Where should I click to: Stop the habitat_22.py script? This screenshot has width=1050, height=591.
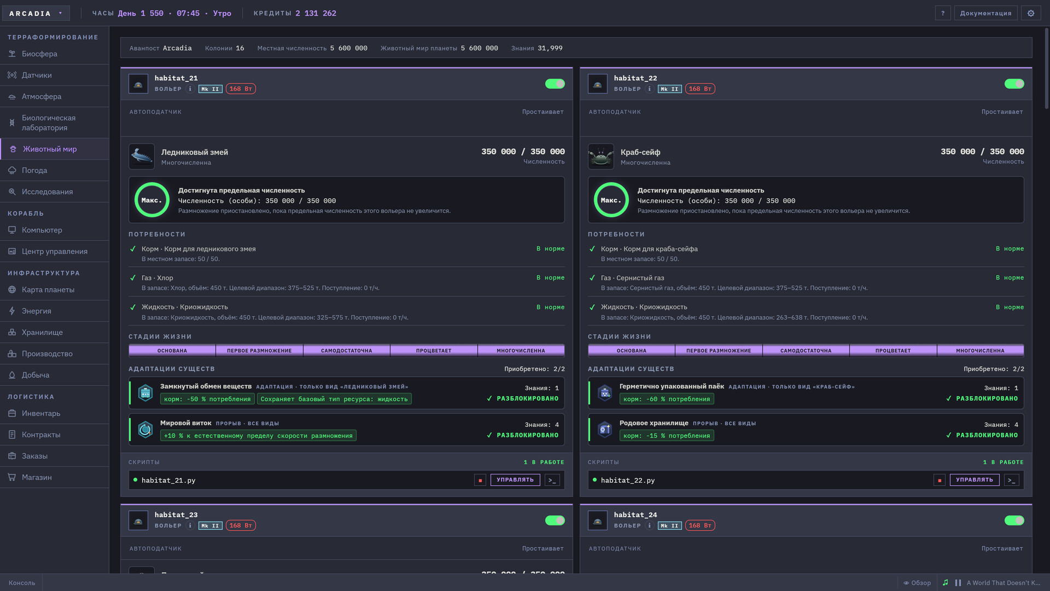tap(940, 480)
